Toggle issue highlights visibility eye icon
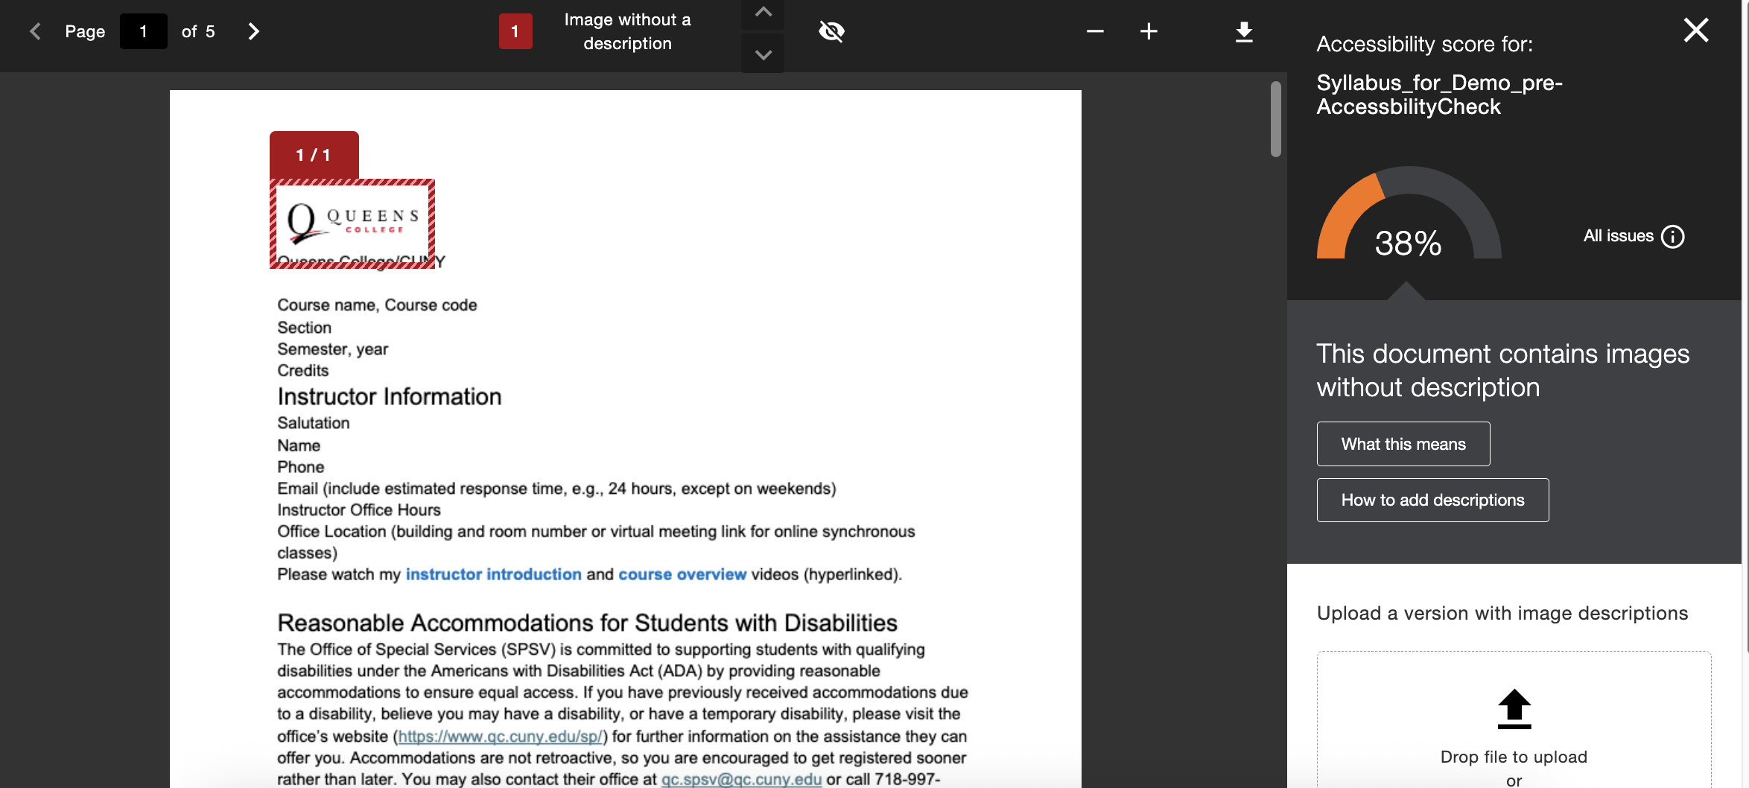The width and height of the screenshot is (1749, 788). coord(831,31)
